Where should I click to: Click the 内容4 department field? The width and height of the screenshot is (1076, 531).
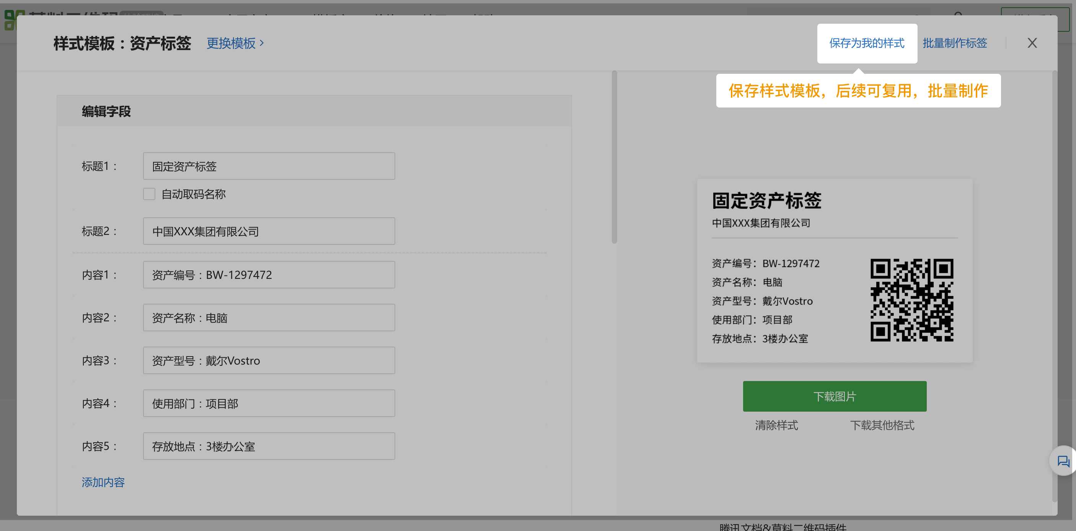coord(269,403)
